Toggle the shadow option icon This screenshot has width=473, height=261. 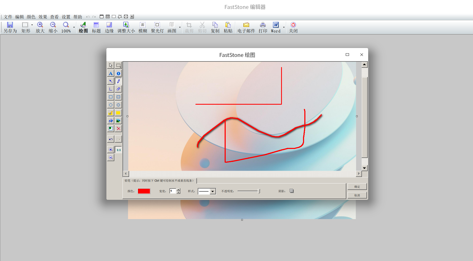click(291, 191)
